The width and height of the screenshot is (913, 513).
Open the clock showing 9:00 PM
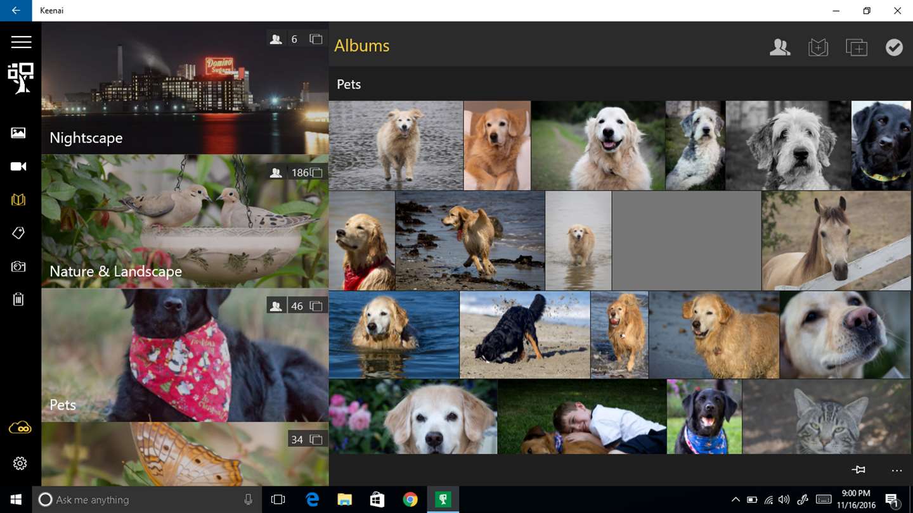[855, 500]
